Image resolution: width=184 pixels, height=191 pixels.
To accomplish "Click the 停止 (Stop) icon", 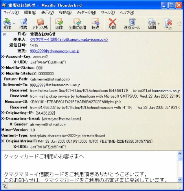I will (168, 24).
